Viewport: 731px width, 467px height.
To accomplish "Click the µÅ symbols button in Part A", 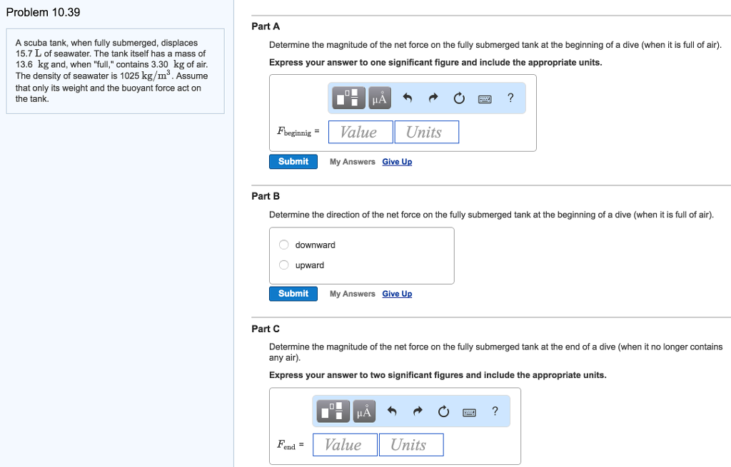I will 379,99.
